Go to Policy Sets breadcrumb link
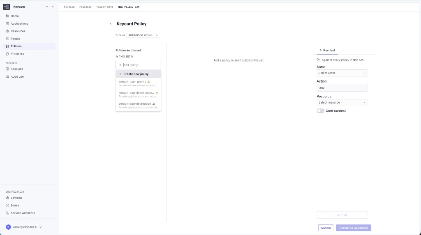Viewport: 421px width, 235px height. click(x=105, y=7)
